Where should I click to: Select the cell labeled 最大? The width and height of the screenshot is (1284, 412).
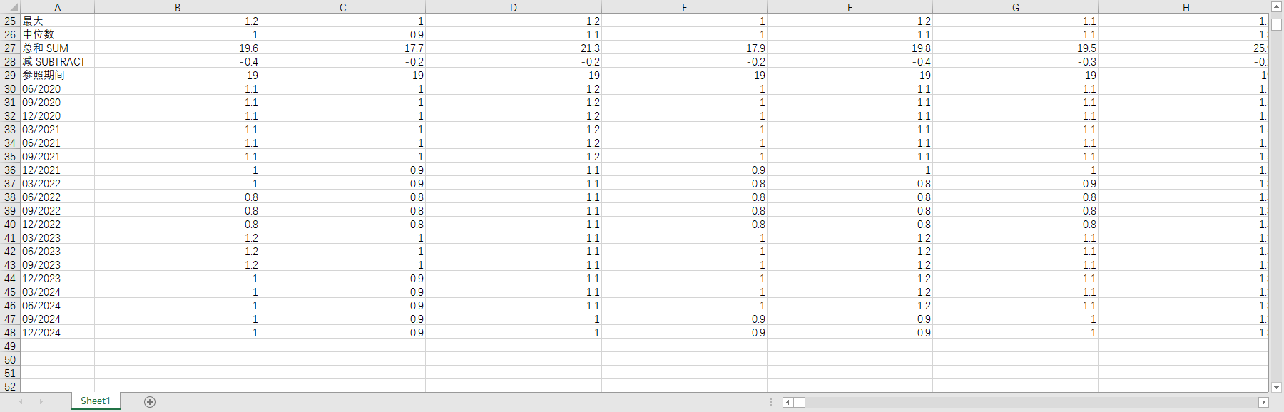(x=58, y=21)
